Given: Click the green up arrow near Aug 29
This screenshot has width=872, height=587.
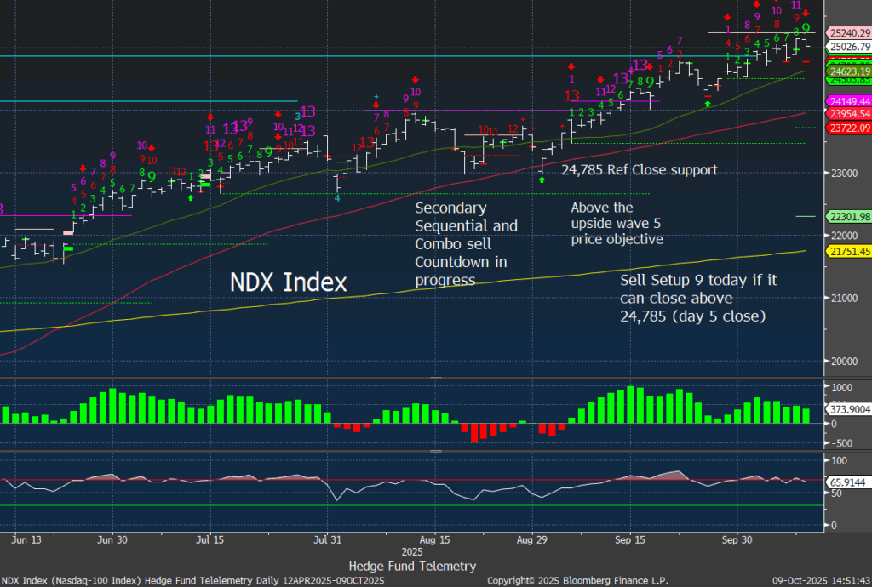Looking at the screenshot, I should [x=542, y=180].
